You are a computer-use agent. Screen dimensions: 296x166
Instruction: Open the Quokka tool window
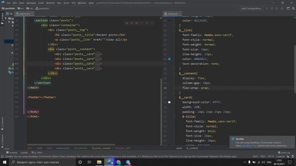click(24, 153)
